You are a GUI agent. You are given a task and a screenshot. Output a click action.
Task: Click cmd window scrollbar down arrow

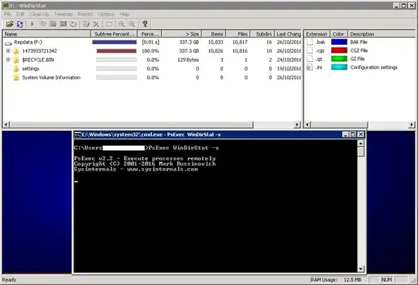click(x=361, y=269)
